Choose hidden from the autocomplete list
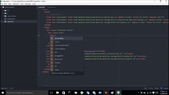Viewport: 169px width, 95px height. (x=66, y=63)
